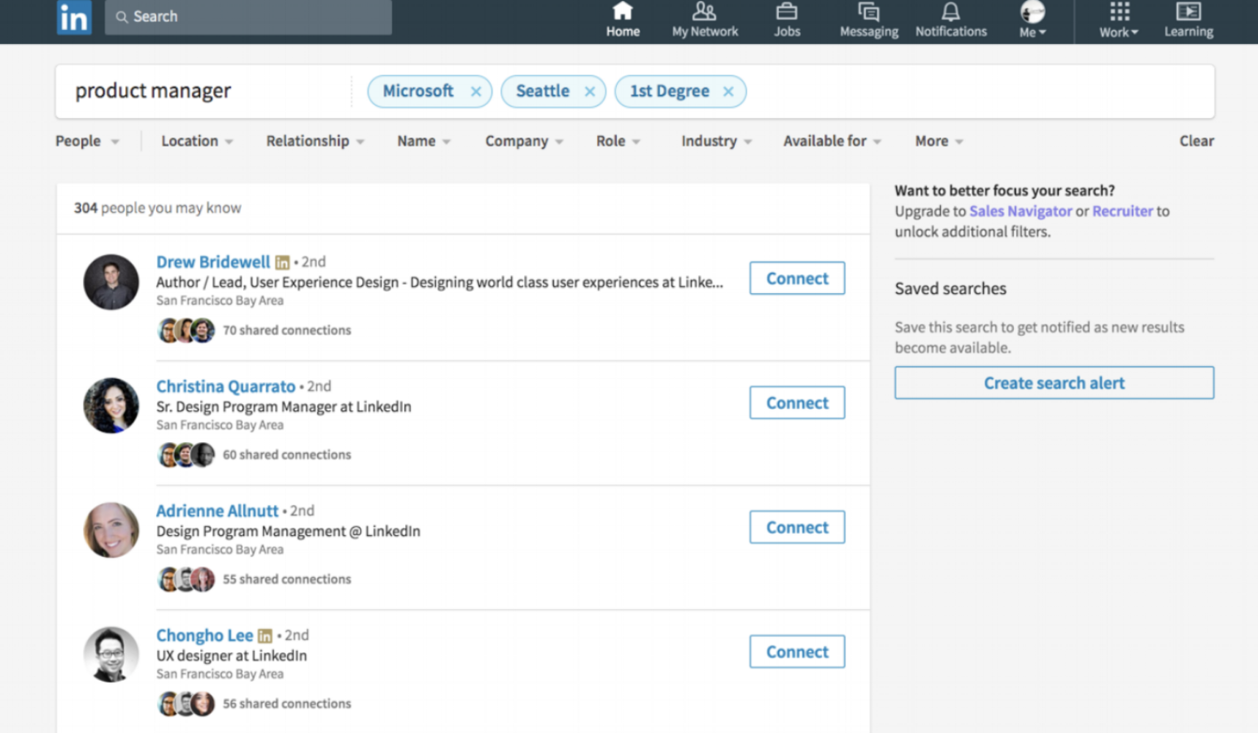Expand the More filters dropdown
Viewport: 1258px width, 733px height.
point(939,141)
